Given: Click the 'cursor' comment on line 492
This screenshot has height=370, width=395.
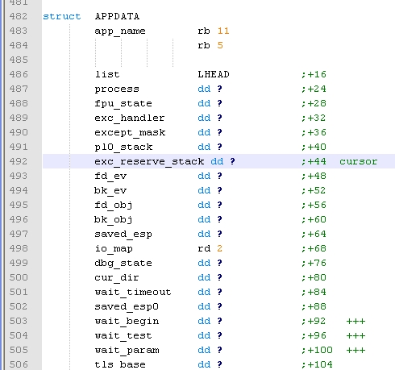Looking at the screenshot, I should coord(359,161).
